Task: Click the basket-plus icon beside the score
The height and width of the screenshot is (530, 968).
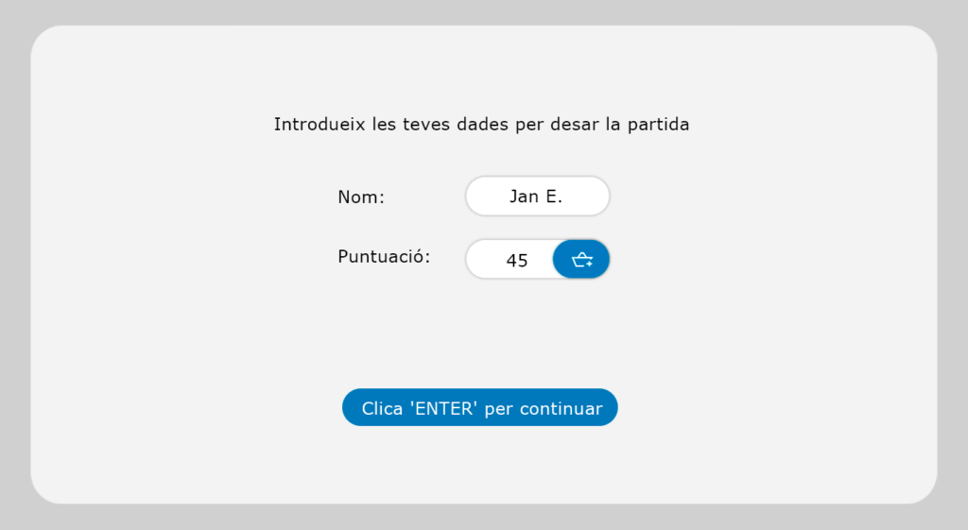Action: tap(581, 260)
